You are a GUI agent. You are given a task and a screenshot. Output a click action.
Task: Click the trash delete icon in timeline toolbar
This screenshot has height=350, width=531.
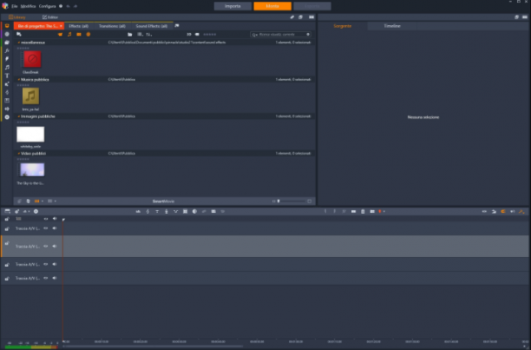coord(363,211)
